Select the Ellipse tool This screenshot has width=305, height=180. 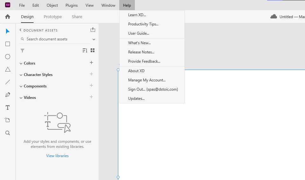[8, 57]
